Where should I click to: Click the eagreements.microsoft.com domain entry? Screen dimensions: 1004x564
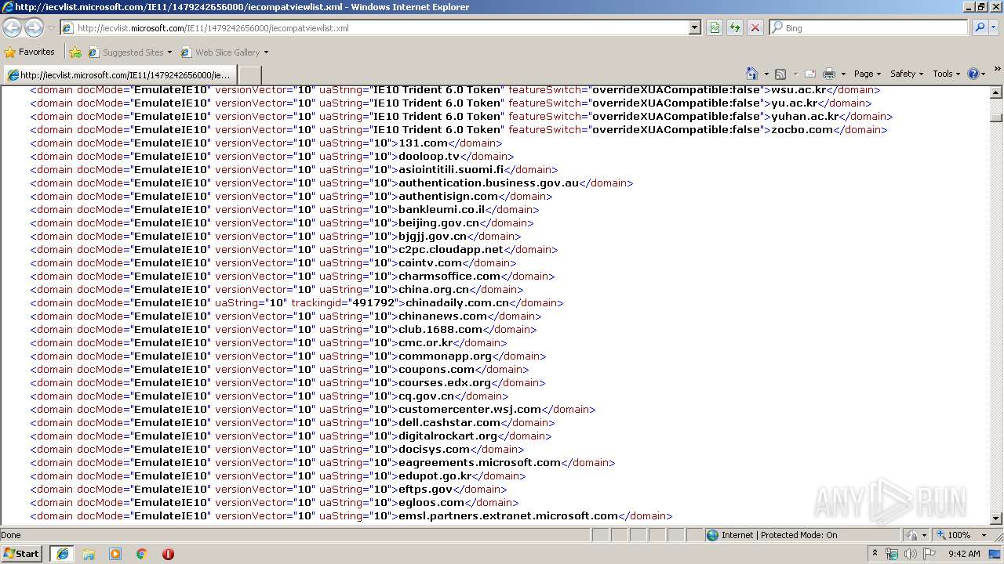[x=480, y=462]
